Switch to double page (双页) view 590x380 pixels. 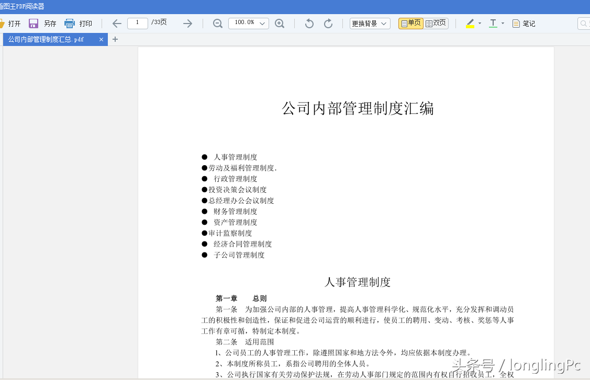click(436, 24)
